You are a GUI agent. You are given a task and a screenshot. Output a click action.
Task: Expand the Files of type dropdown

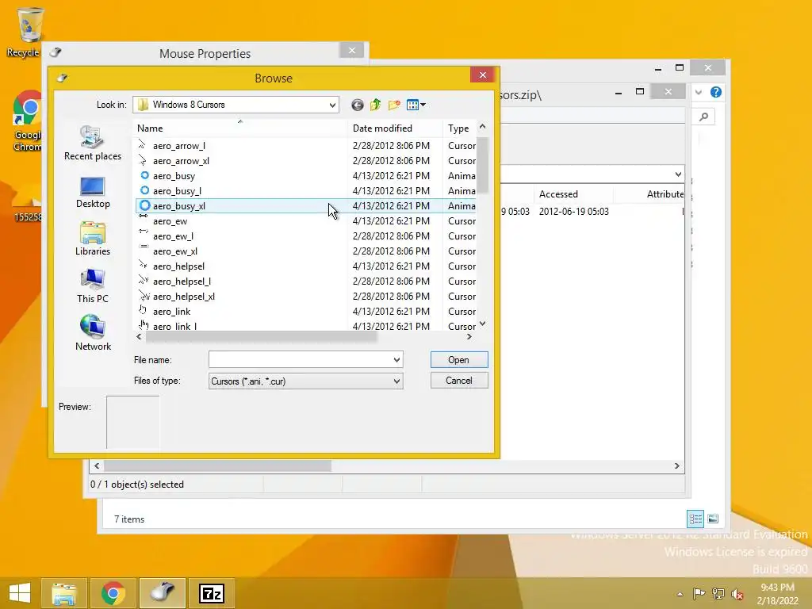(396, 381)
